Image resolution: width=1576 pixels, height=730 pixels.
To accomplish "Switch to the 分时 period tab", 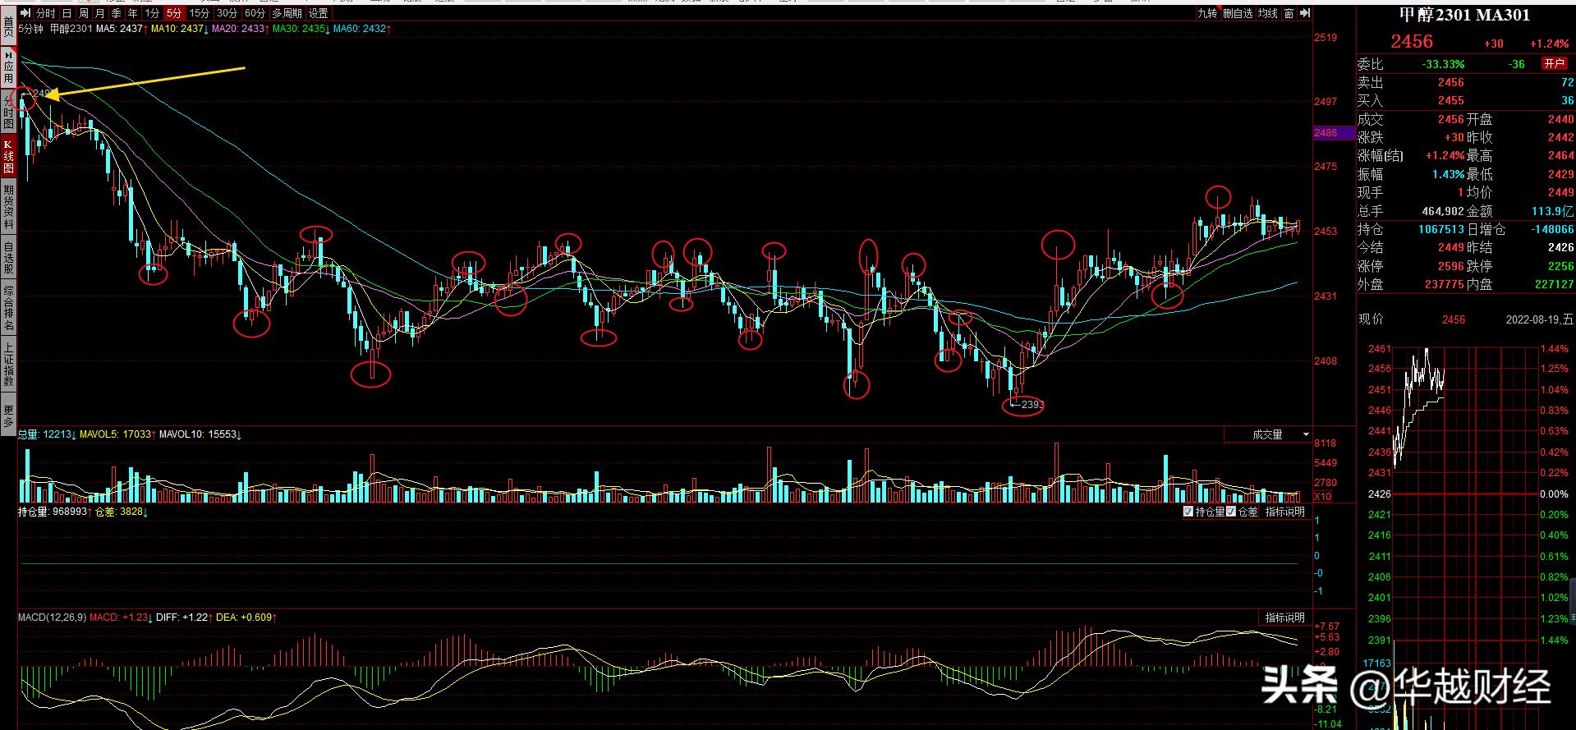I will coord(46,13).
